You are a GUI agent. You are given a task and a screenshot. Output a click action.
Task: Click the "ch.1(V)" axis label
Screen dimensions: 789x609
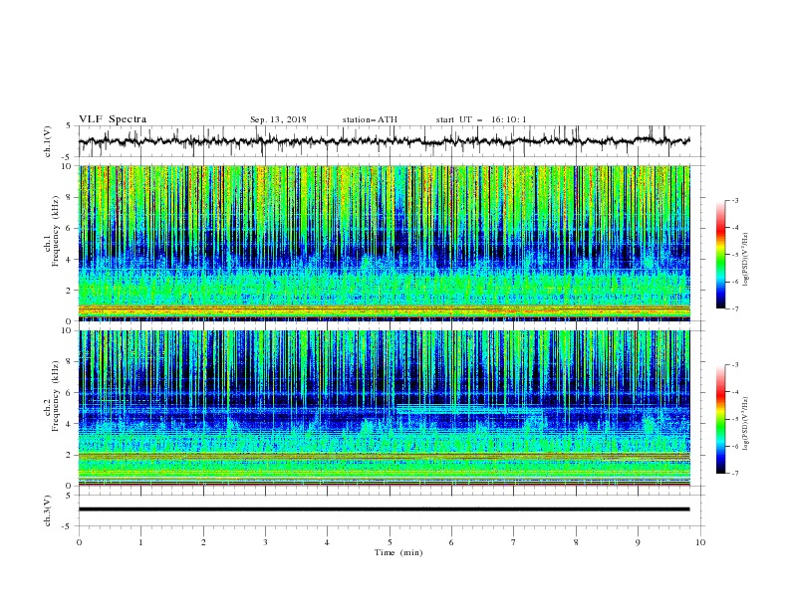coord(48,141)
